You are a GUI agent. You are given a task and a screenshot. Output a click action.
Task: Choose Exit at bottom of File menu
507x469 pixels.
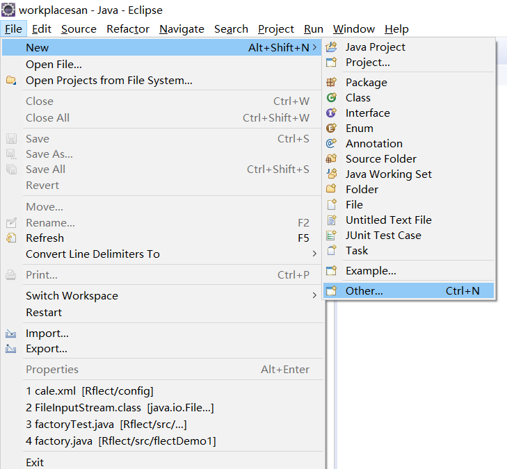click(161, 462)
